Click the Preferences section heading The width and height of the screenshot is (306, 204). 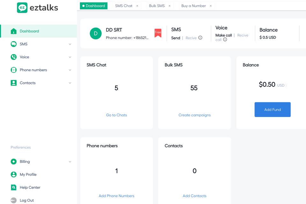click(x=21, y=147)
